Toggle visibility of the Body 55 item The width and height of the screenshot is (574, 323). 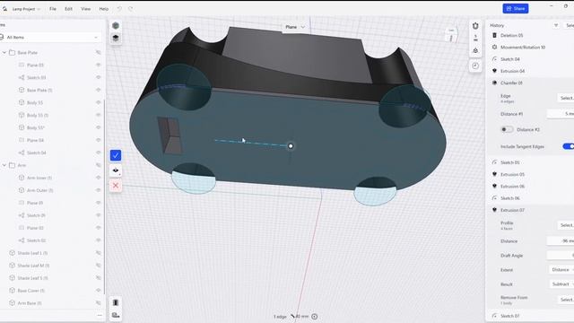tap(98, 102)
